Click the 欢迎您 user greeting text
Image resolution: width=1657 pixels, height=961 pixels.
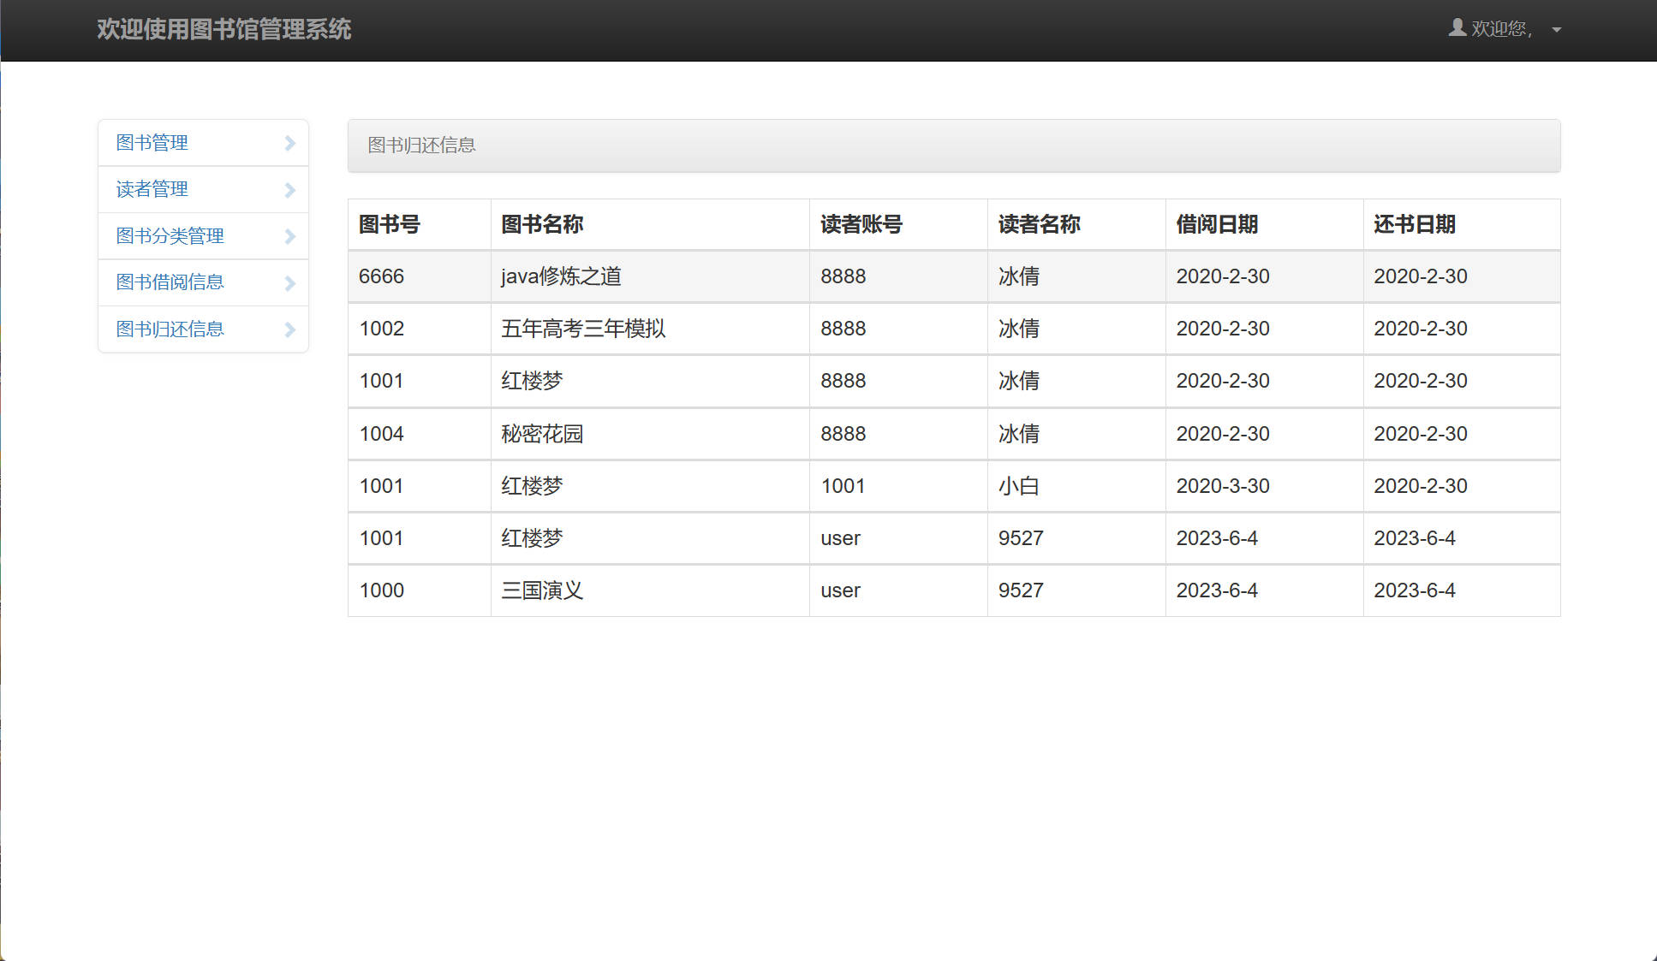1500,29
